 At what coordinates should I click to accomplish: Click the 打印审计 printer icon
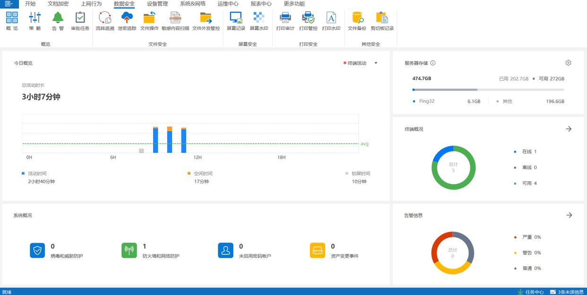pyautogui.click(x=285, y=18)
